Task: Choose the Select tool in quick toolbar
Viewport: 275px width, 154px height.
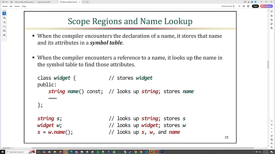Action: click(x=4, y=13)
